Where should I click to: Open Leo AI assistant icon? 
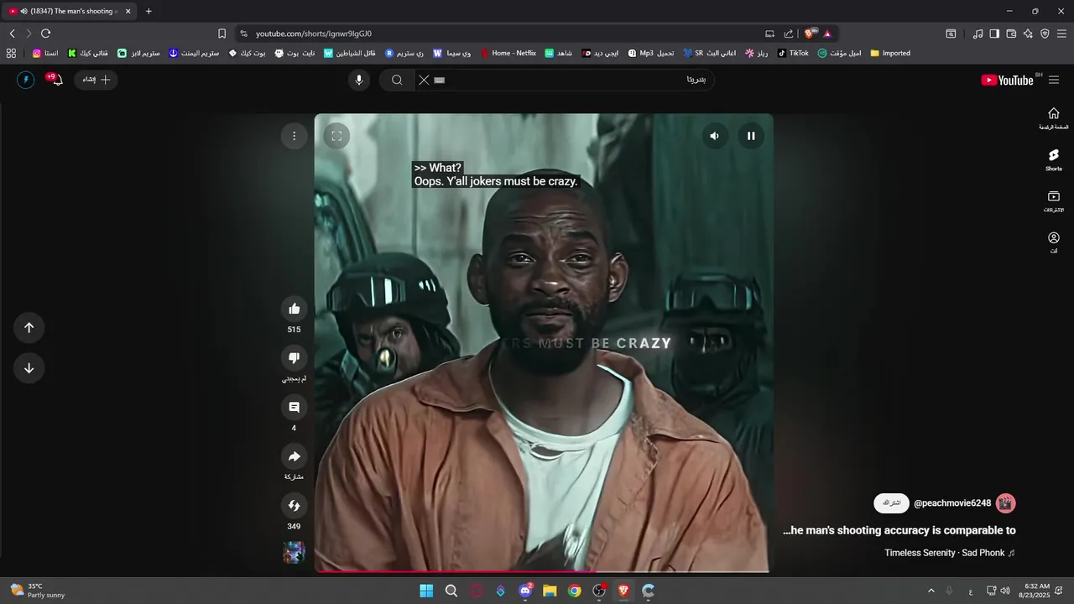(1028, 34)
